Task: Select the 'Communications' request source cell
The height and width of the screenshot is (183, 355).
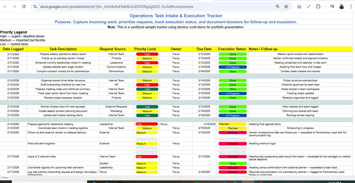Action: [117, 67]
